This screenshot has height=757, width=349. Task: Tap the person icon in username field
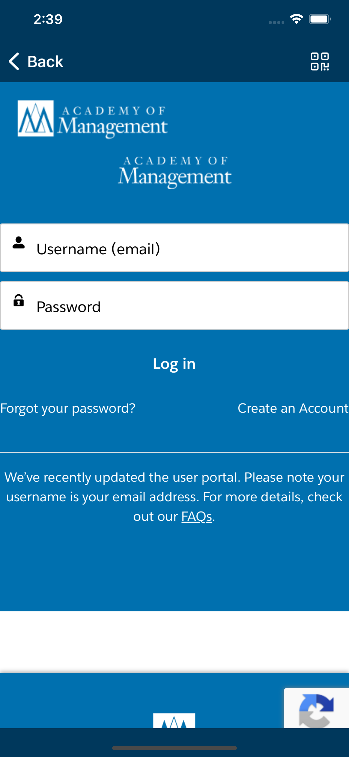coord(19,243)
